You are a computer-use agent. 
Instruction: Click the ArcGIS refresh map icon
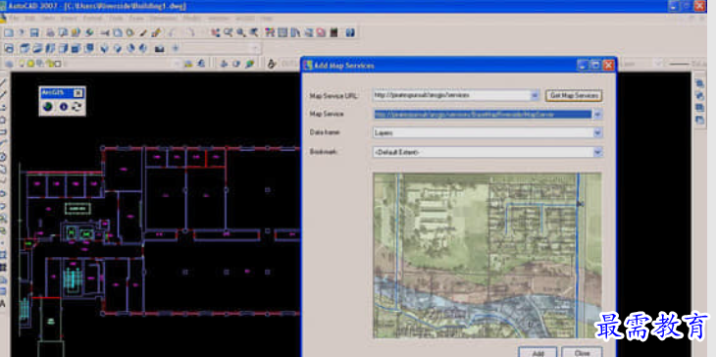[x=77, y=106]
